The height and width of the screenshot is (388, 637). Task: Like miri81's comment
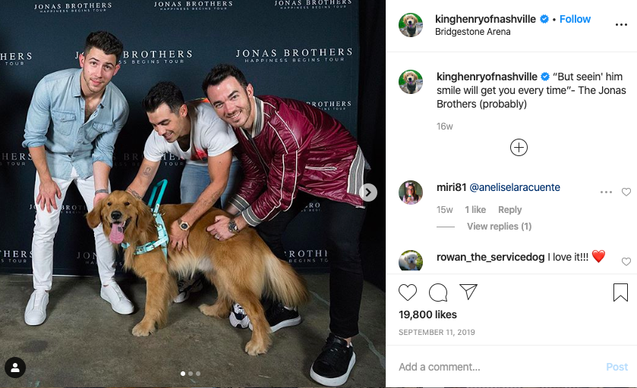pyautogui.click(x=626, y=192)
